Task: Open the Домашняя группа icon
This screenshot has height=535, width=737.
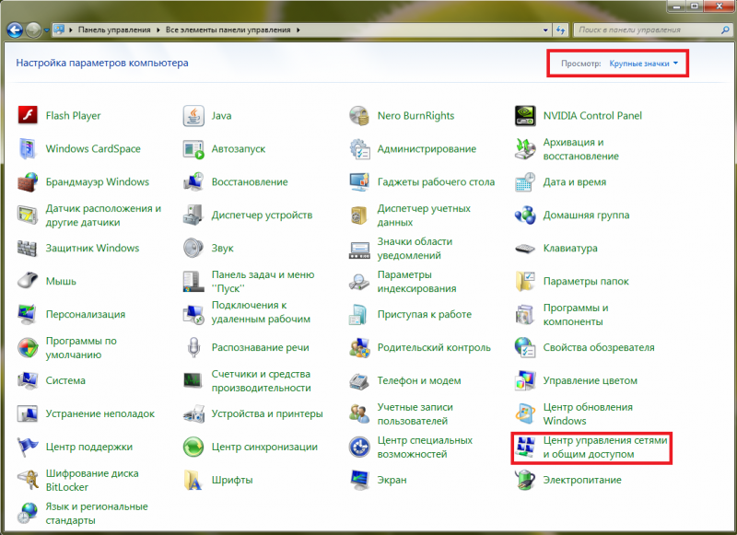Action: point(525,215)
